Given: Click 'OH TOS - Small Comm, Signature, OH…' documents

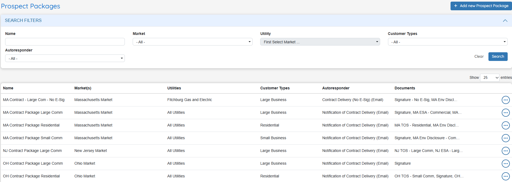Looking at the screenshot, I should [429, 176].
